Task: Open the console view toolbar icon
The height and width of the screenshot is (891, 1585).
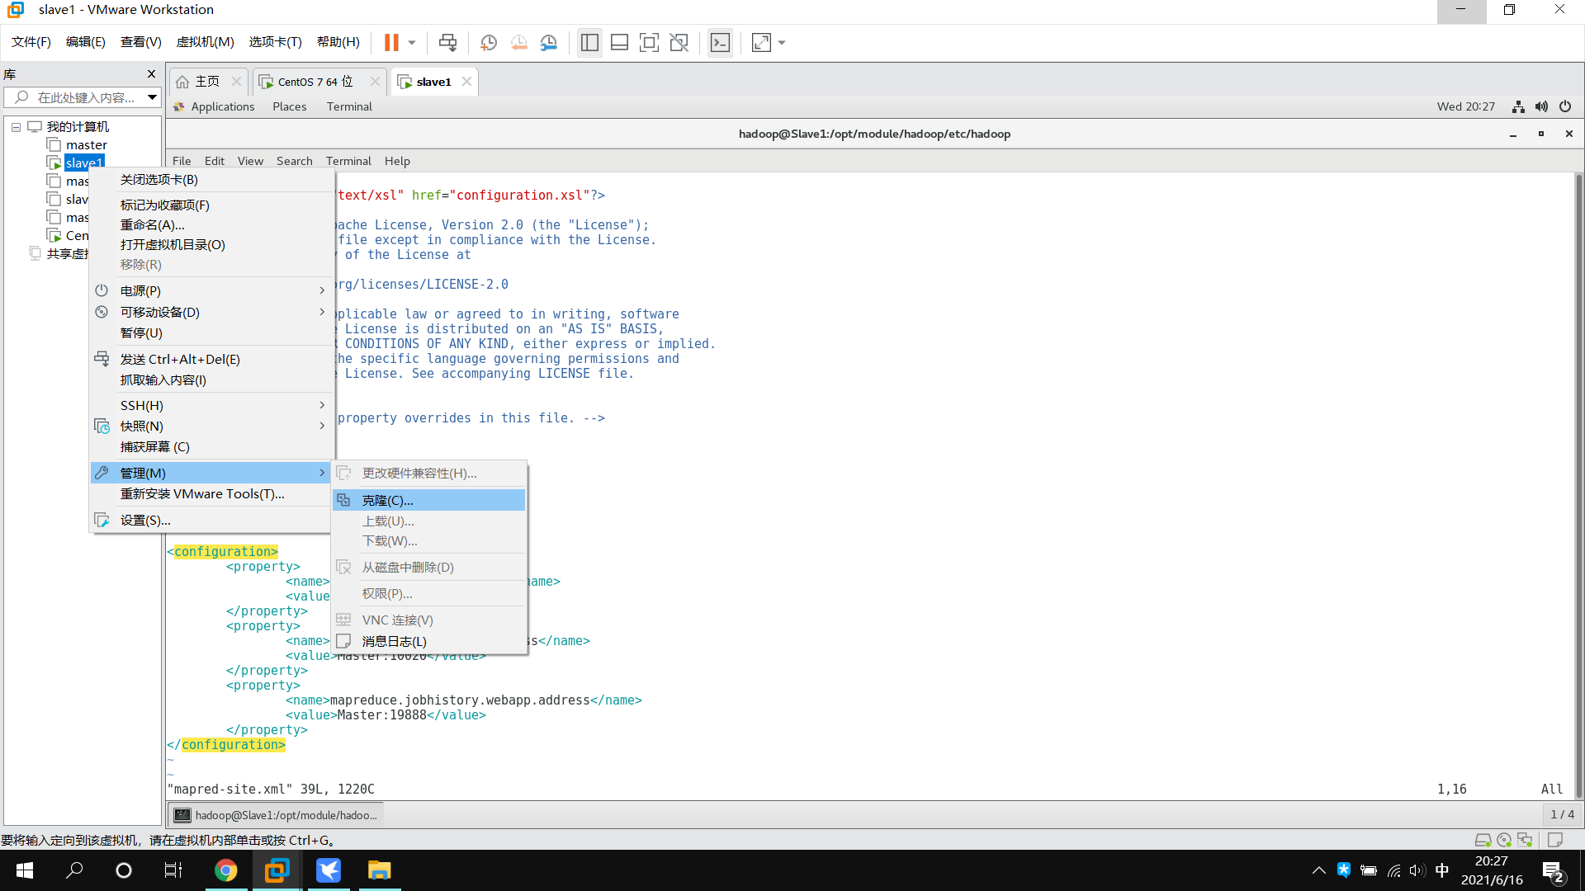Action: coord(720,42)
